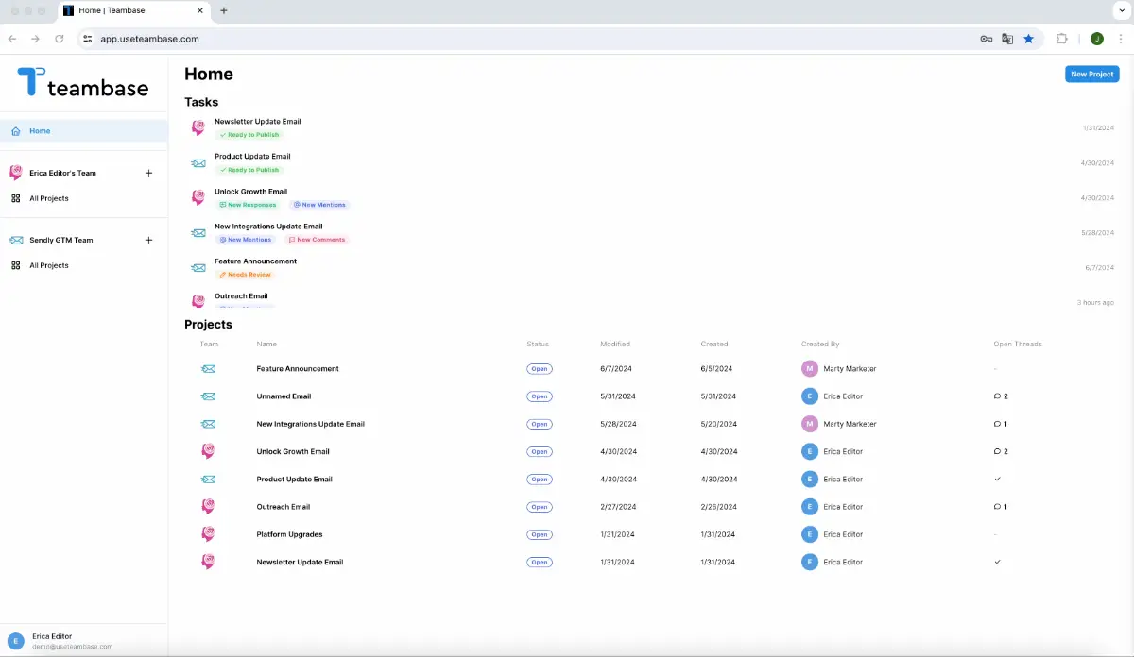Go to Home in sidebar
The image size is (1134, 657).
pyautogui.click(x=40, y=131)
